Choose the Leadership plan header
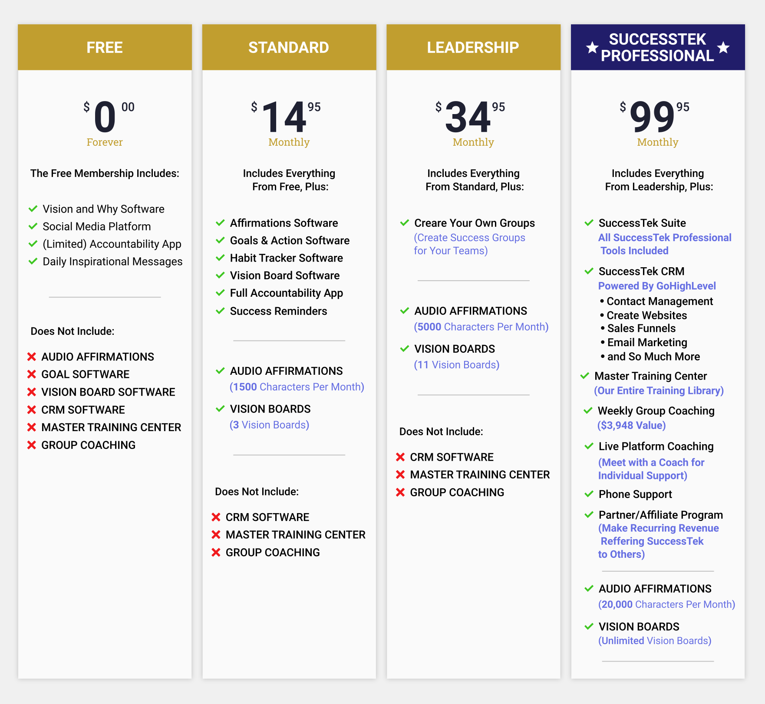 point(473,47)
